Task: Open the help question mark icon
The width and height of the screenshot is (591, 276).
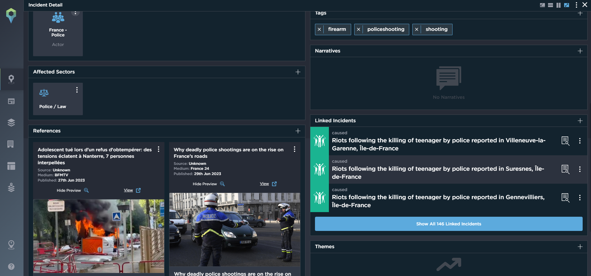Action: [11, 266]
